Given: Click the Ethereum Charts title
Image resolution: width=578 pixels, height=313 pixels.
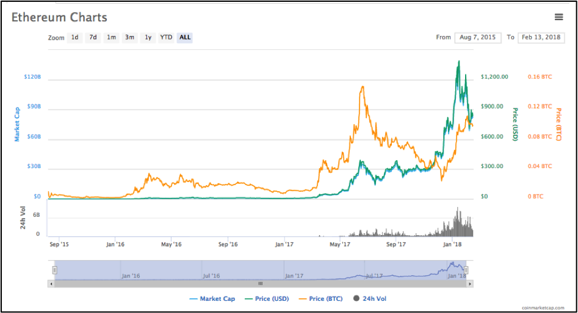Looking at the screenshot, I should (x=59, y=17).
